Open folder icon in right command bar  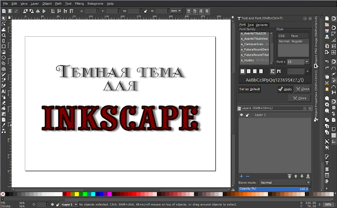pyautogui.click(x=327, y=25)
